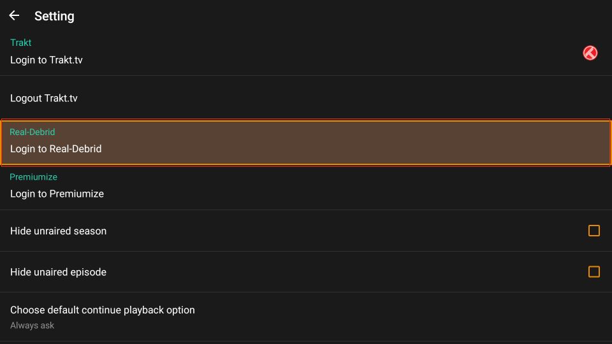612x344 pixels.
Task: Click the red Trakt status icon
Action: coord(590,53)
